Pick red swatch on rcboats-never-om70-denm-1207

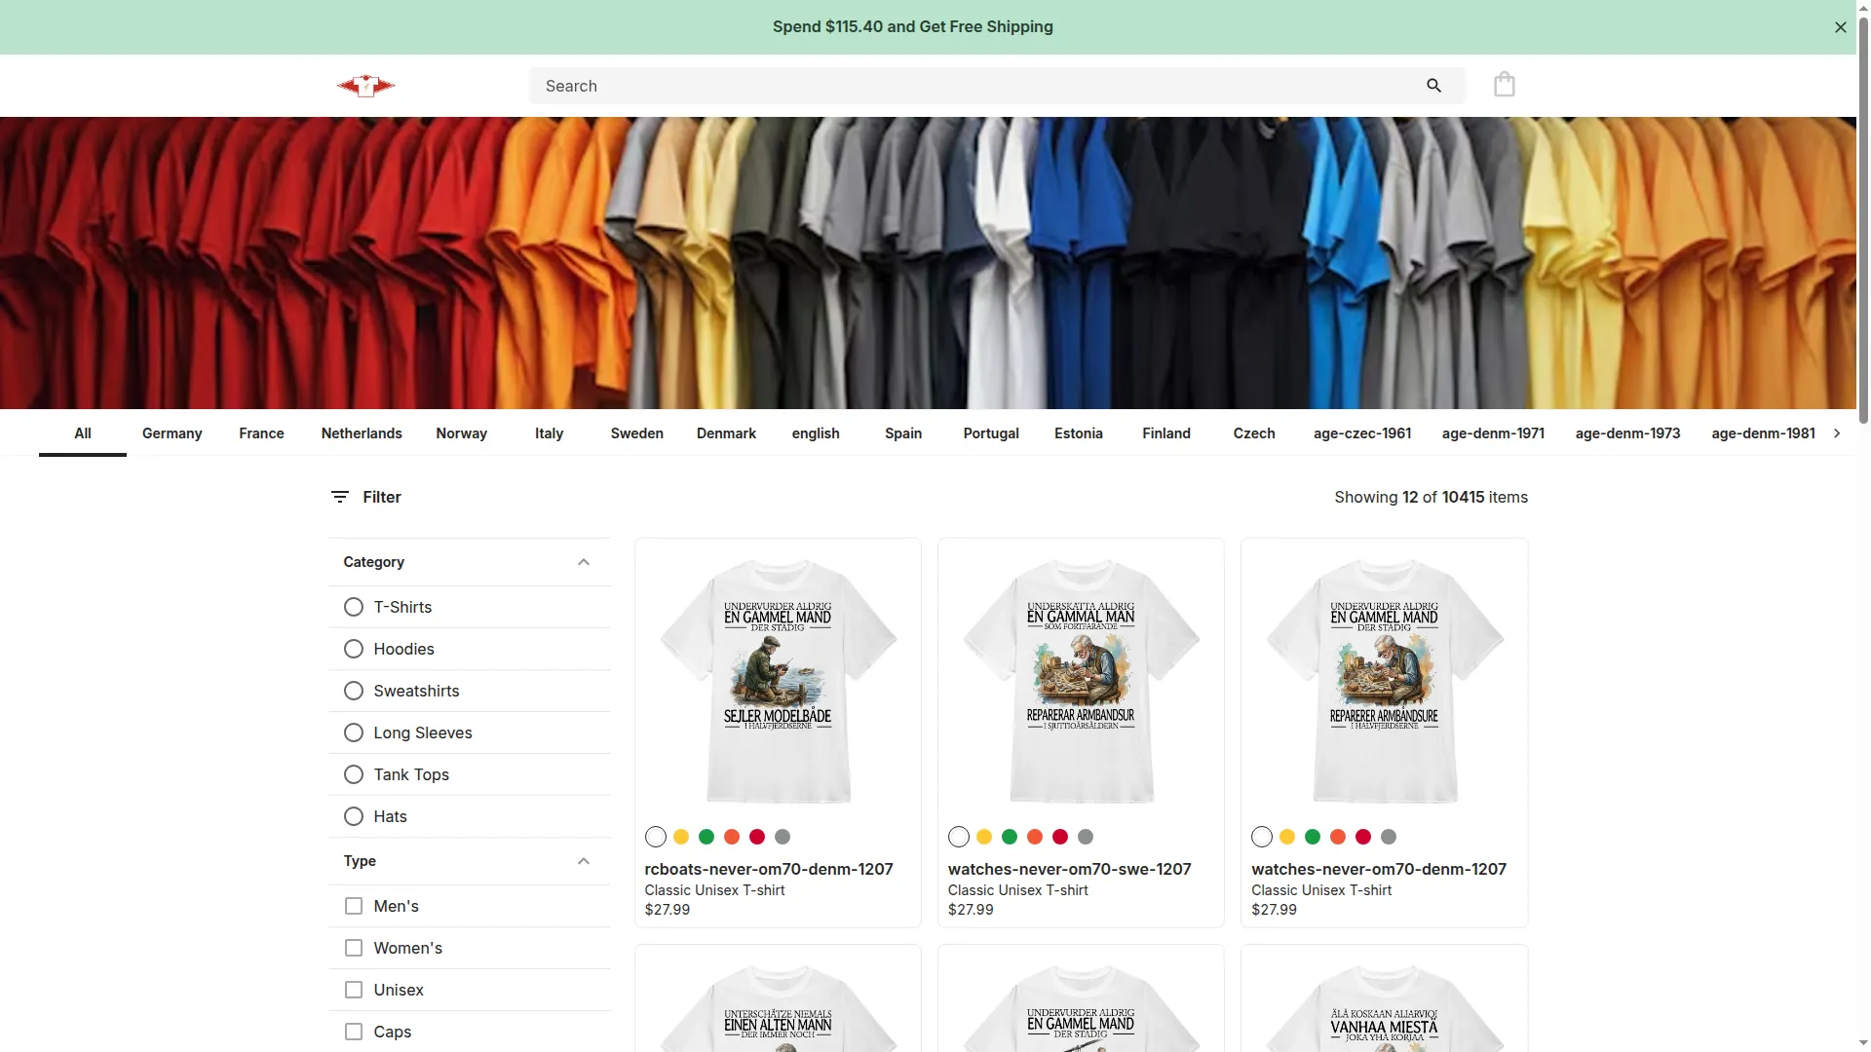[x=757, y=837]
